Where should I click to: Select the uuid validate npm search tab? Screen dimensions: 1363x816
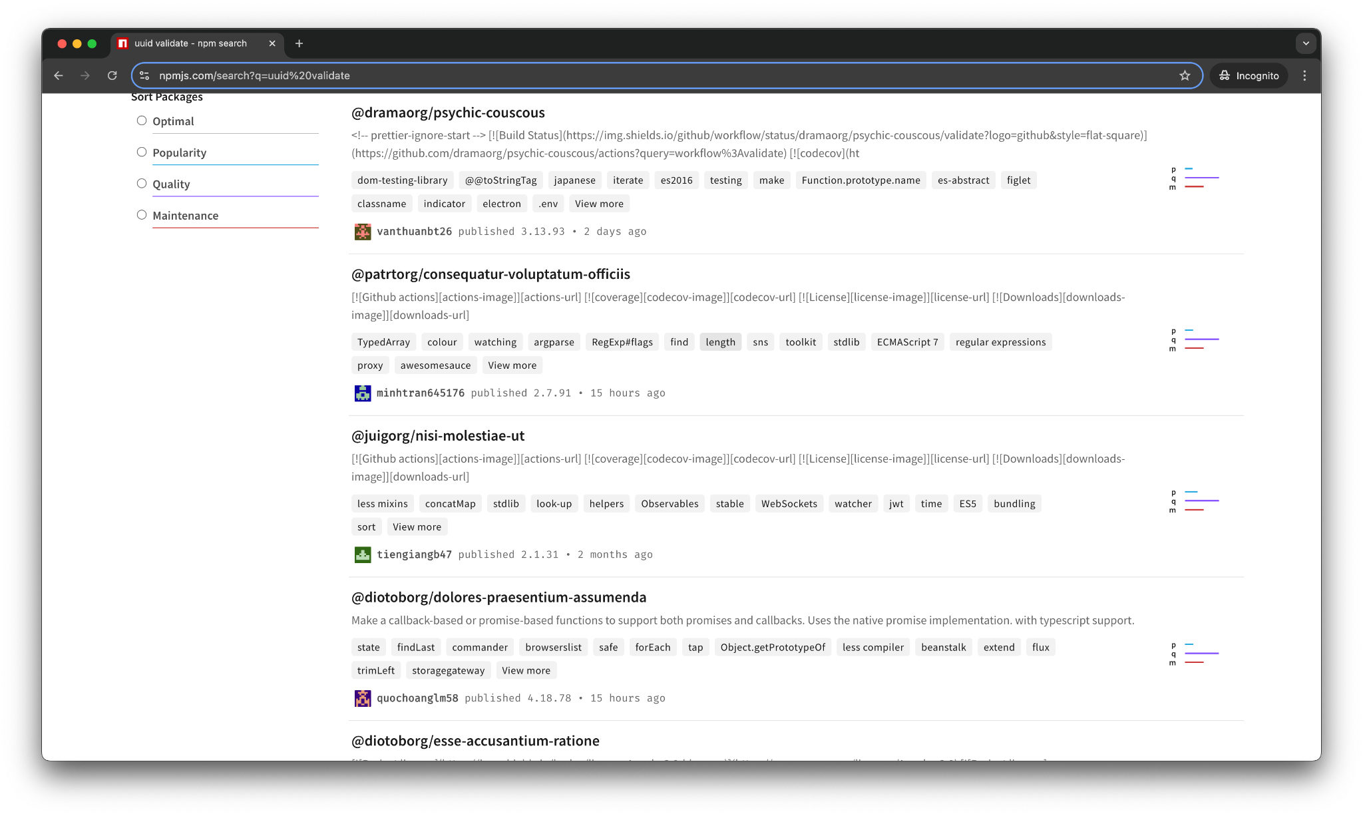(x=190, y=43)
